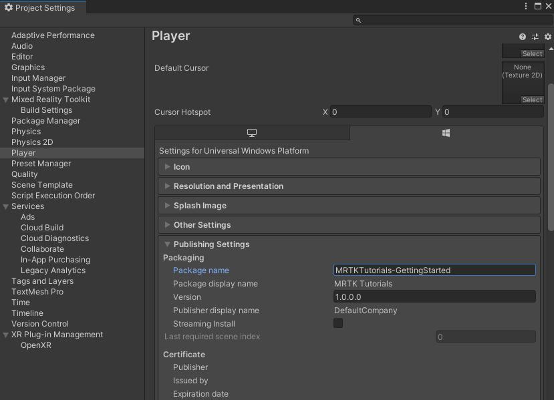Viewport: 554px width, 400px height.
Task: Open Tags and Layers settings
Action: [x=42, y=281]
